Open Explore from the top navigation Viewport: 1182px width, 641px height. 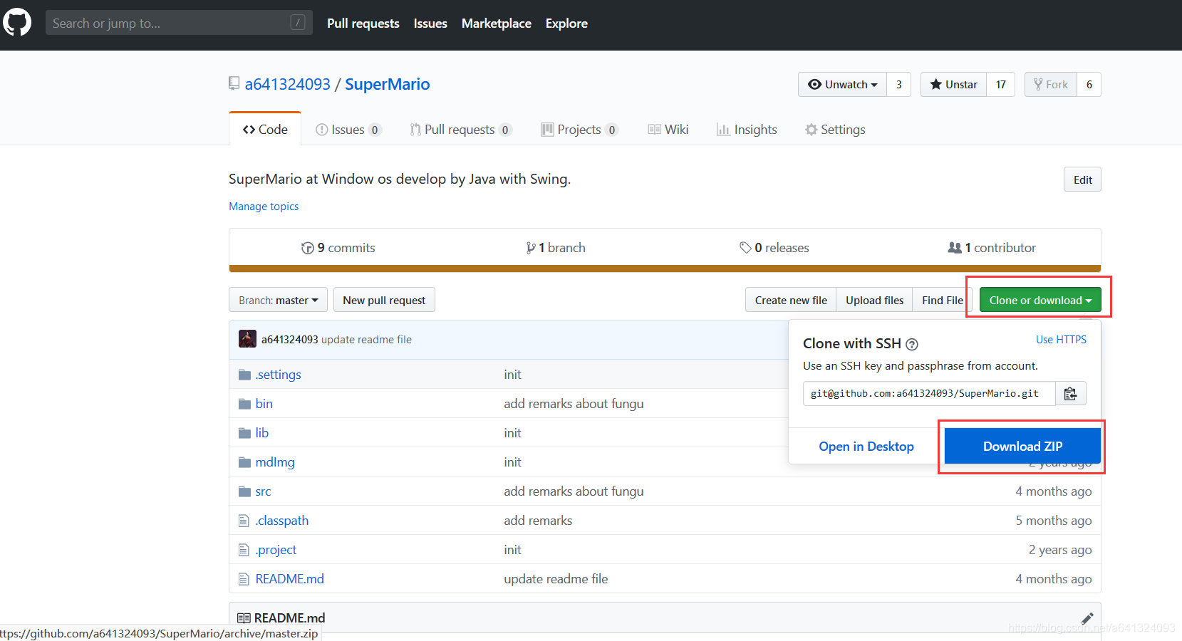[566, 24]
